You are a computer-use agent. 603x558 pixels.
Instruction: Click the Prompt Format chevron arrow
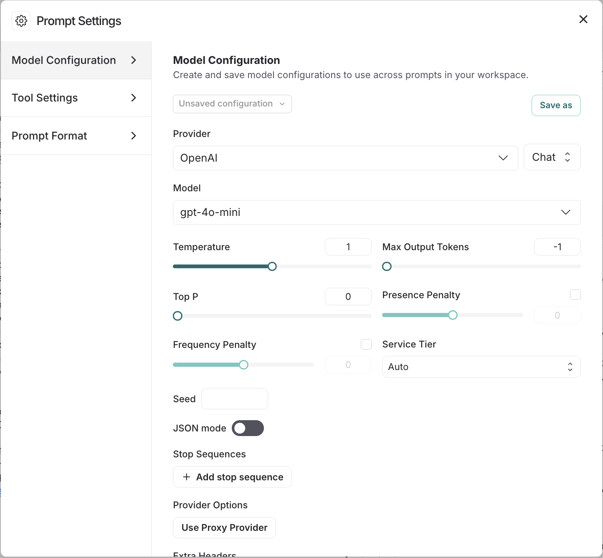(x=134, y=136)
